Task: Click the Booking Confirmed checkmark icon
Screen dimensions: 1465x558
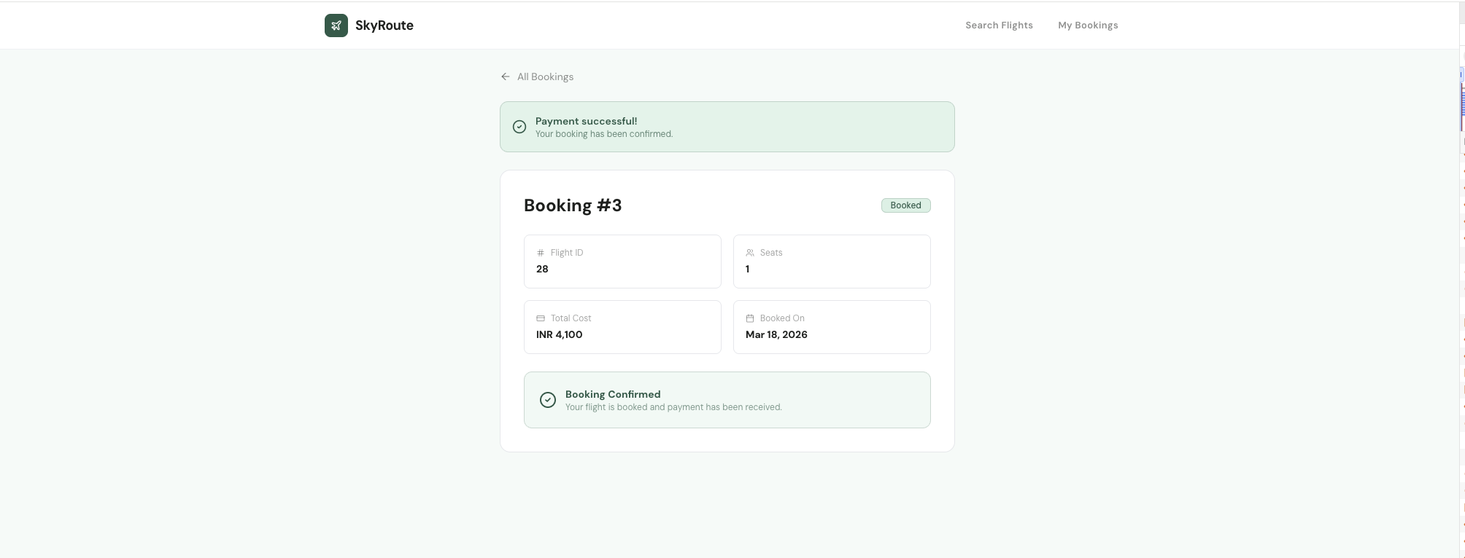Action: (x=548, y=400)
